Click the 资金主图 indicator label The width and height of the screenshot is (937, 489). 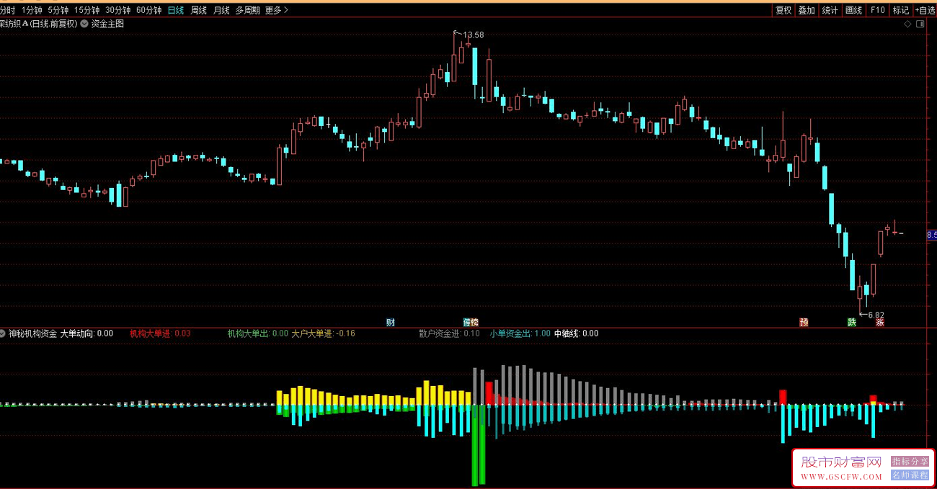(x=107, y=24)
